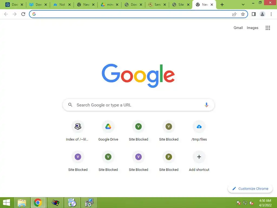
Task: Bookmark this tab with the star icon
Action: click(x=243, y=14)
